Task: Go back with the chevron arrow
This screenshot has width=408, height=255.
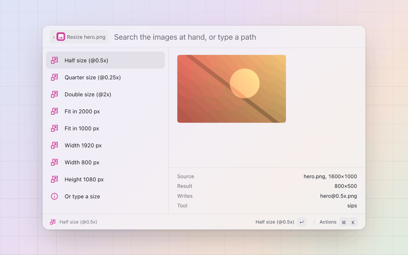Action: (x=54, y=37)
